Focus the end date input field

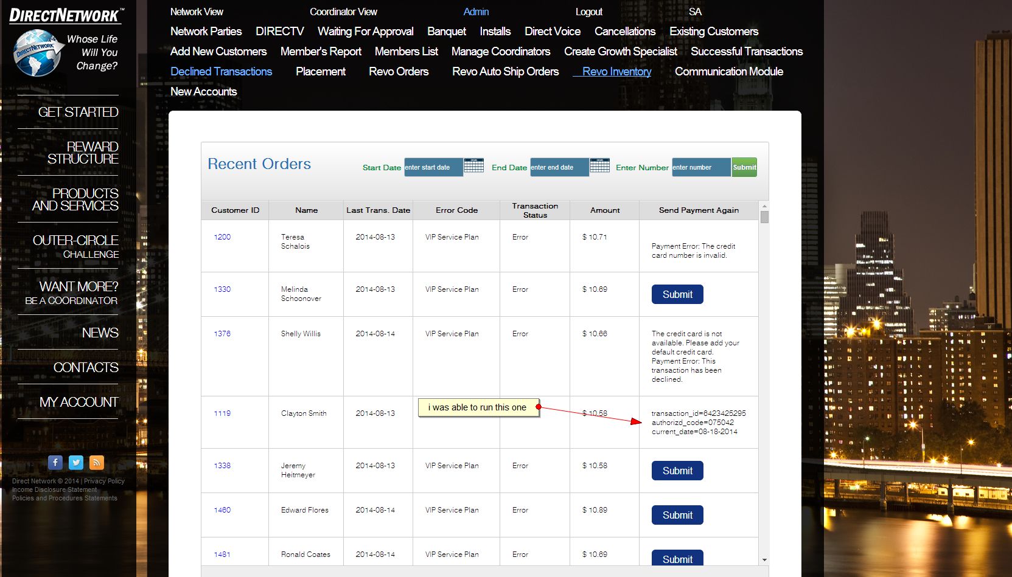pos(560,167)
